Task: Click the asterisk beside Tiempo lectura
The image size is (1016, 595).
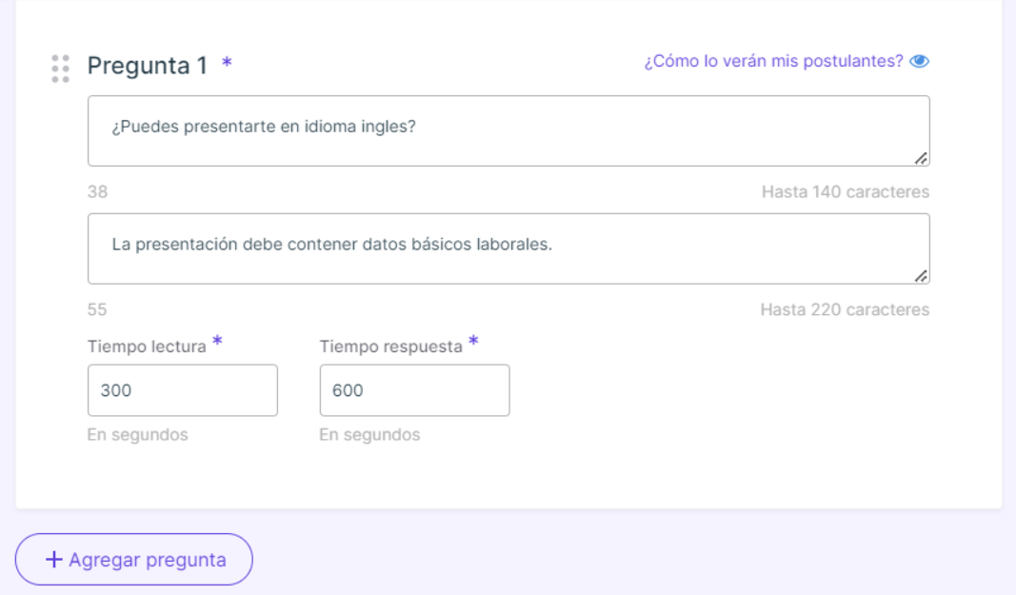Action: tap(218, 340)
